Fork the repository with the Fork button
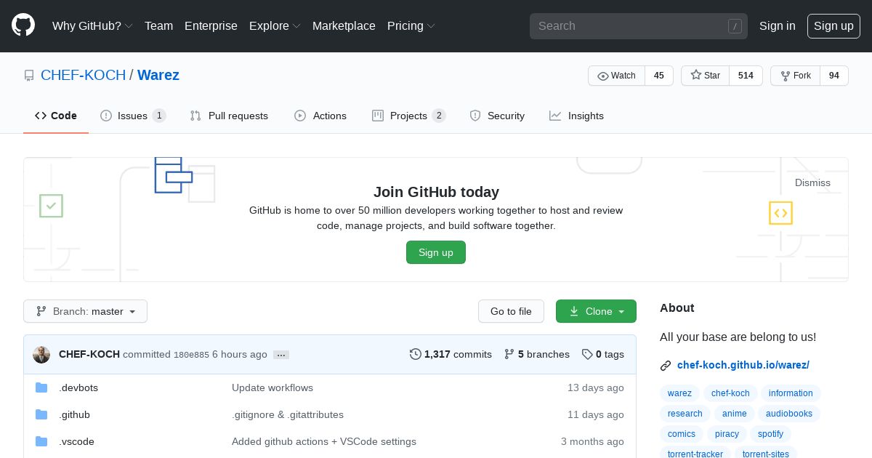Screen dimensions: 872x458 (x=795, y=76)
